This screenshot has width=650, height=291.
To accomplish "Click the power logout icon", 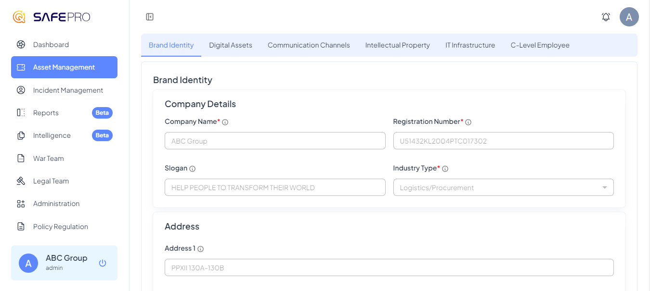I will pyautogui.click(x=103, y=263).
